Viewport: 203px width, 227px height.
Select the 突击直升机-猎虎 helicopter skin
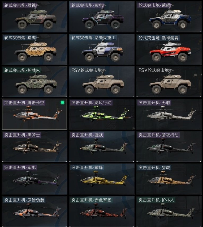click(169, 179)
